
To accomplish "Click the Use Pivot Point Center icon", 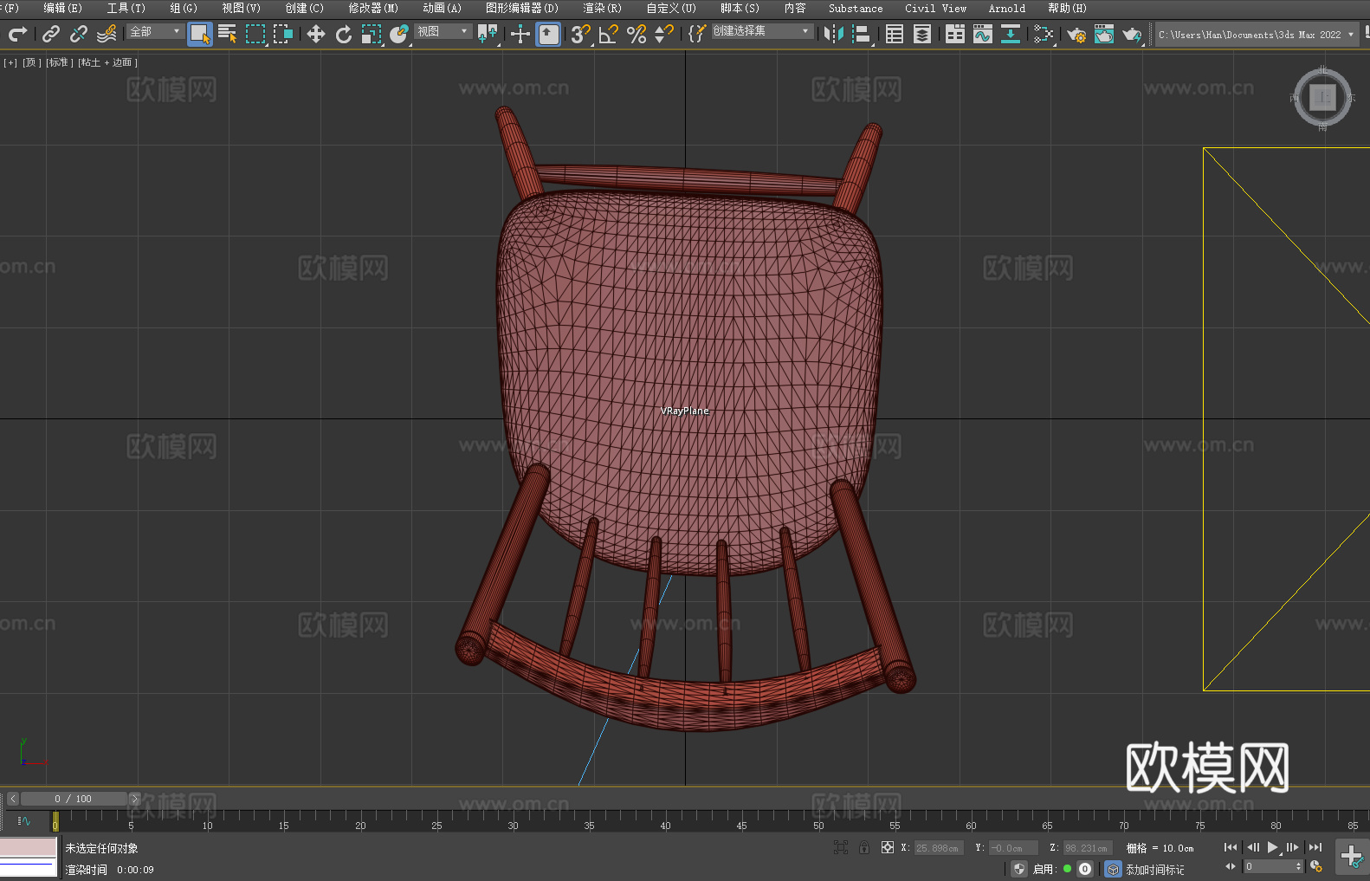I will 488,34.
